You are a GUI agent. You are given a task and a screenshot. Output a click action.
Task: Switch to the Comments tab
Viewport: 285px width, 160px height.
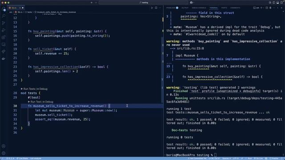click(235, 8)
